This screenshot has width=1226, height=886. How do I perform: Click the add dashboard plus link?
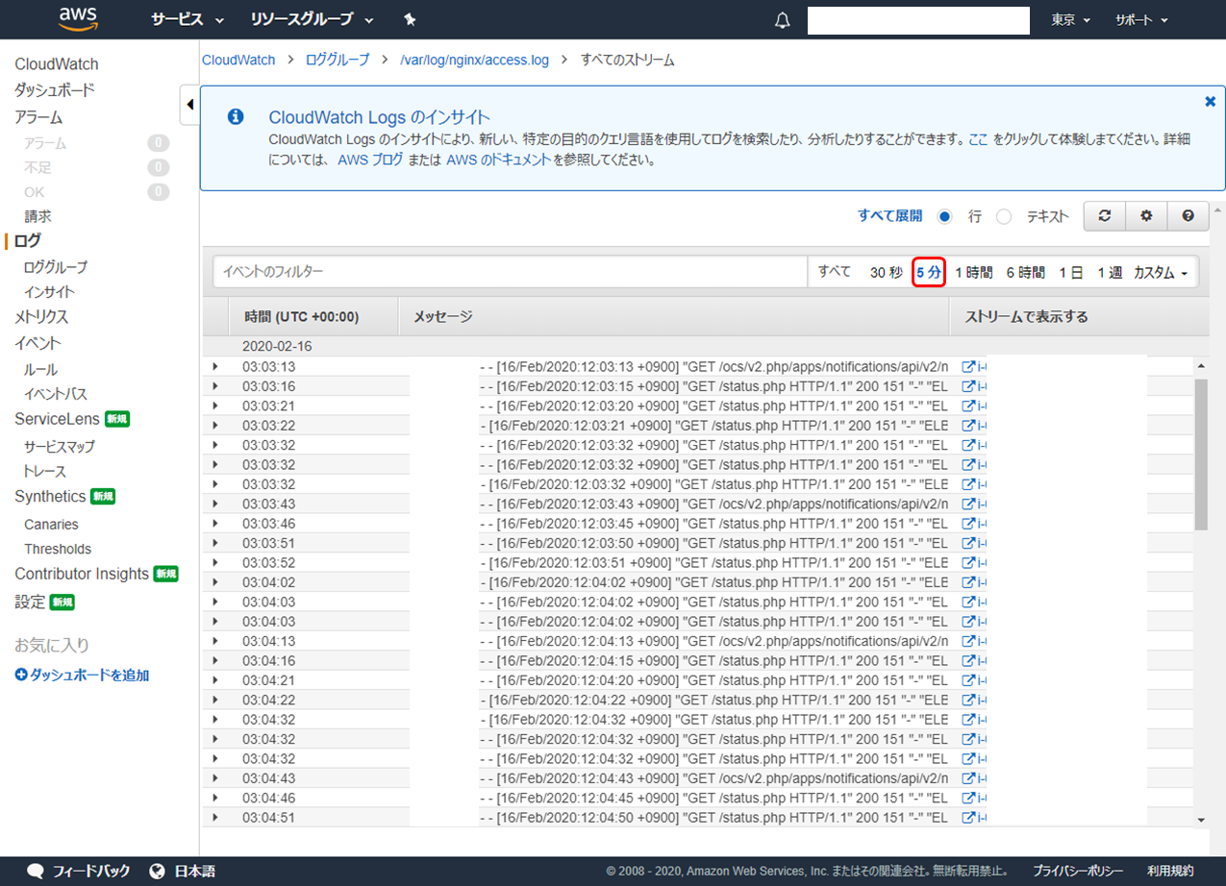(x=82, y=676)
